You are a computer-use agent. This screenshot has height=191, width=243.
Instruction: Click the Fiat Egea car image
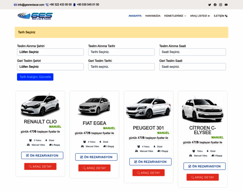coord(94,106)
